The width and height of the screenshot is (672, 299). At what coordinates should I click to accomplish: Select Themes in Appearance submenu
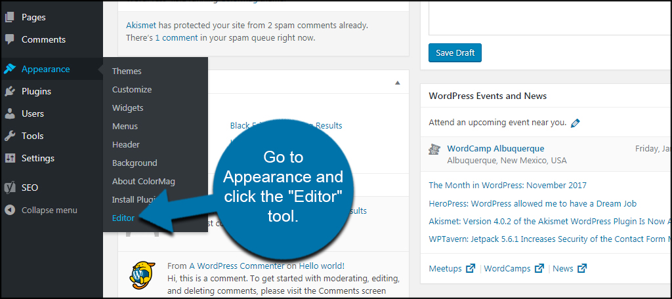click(127, 71)
